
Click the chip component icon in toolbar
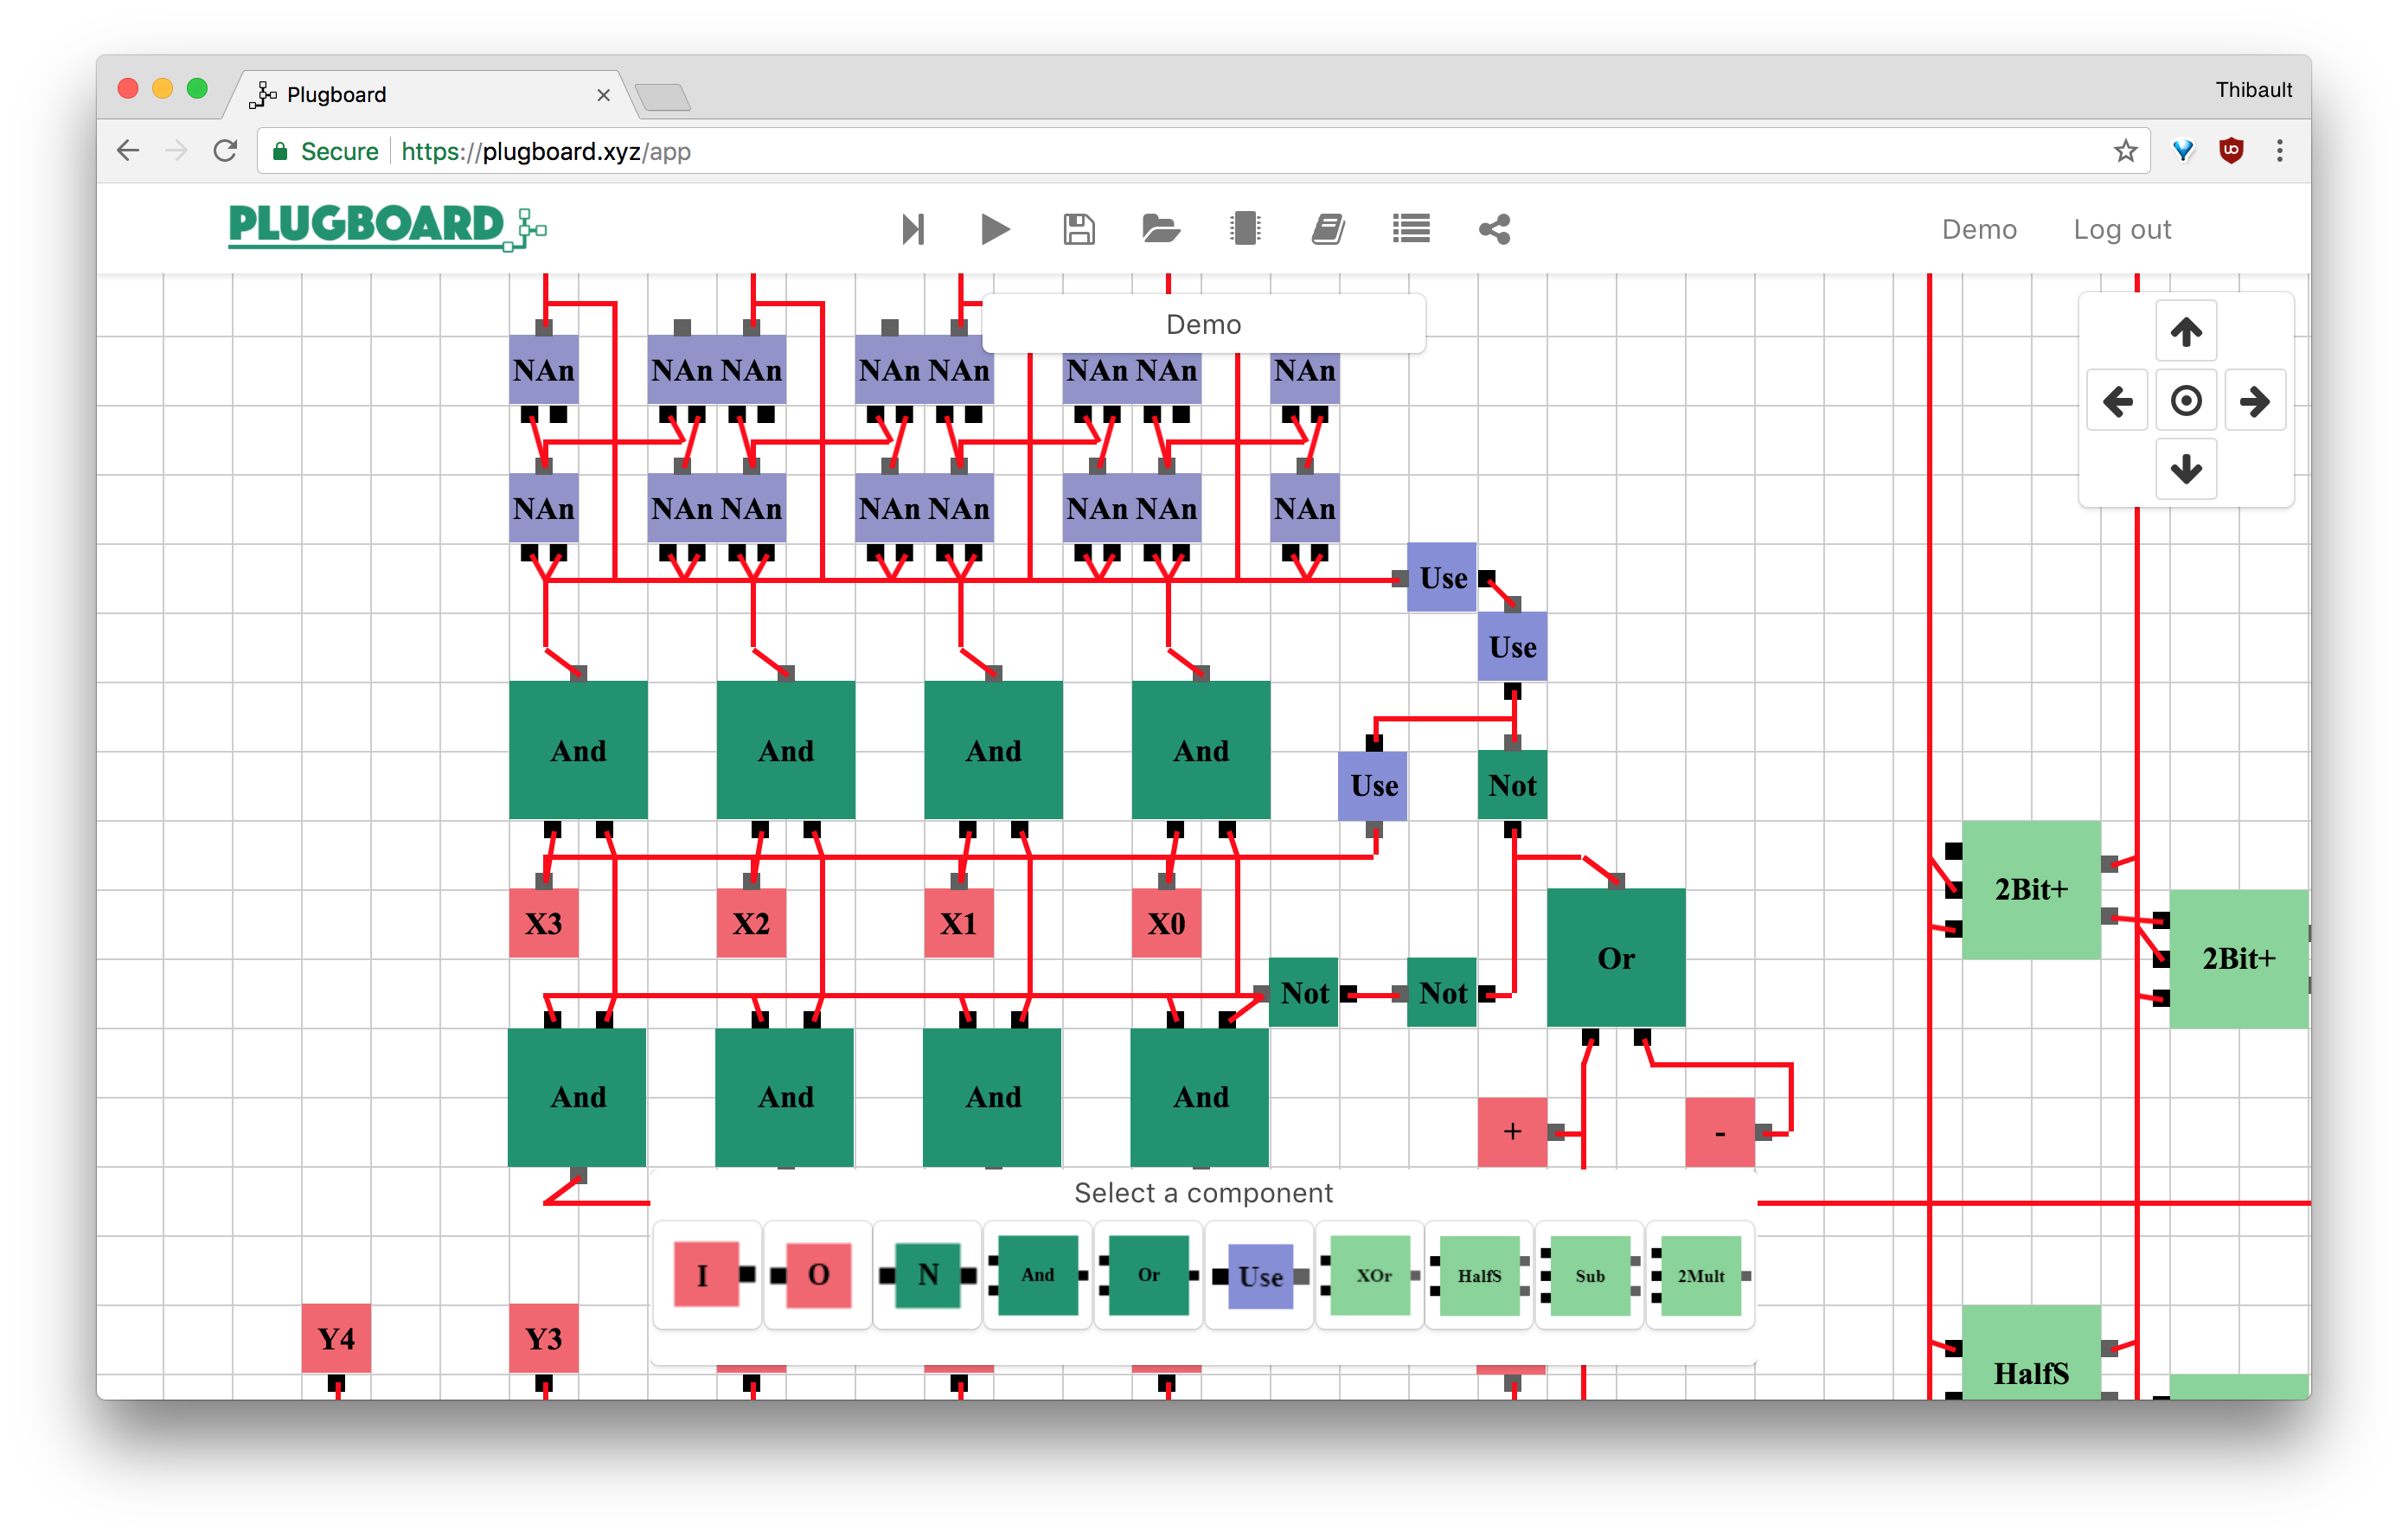[1244, 229]
